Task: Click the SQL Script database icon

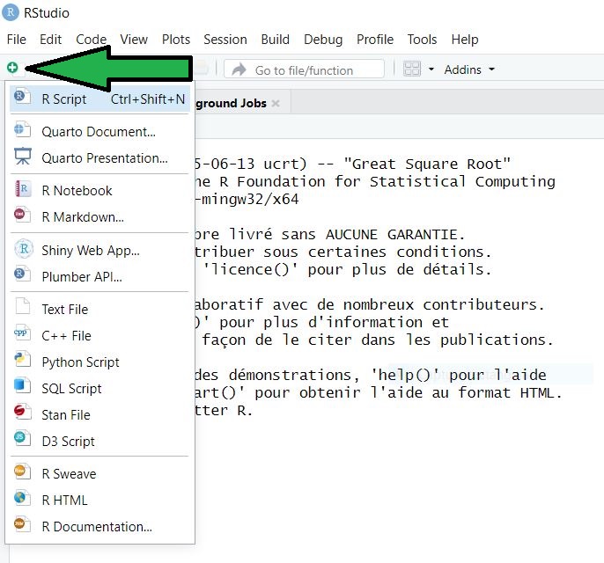Action: (22, 384)
